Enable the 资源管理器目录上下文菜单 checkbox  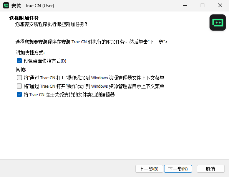pyautogui.click(x=20, y=86)
